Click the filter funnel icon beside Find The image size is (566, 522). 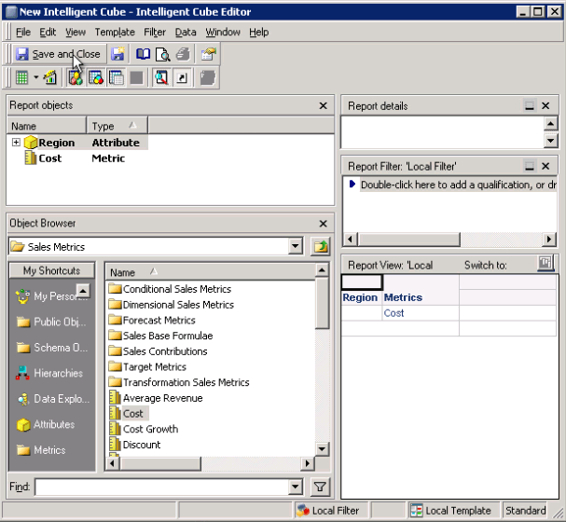[x=320, y=487]
